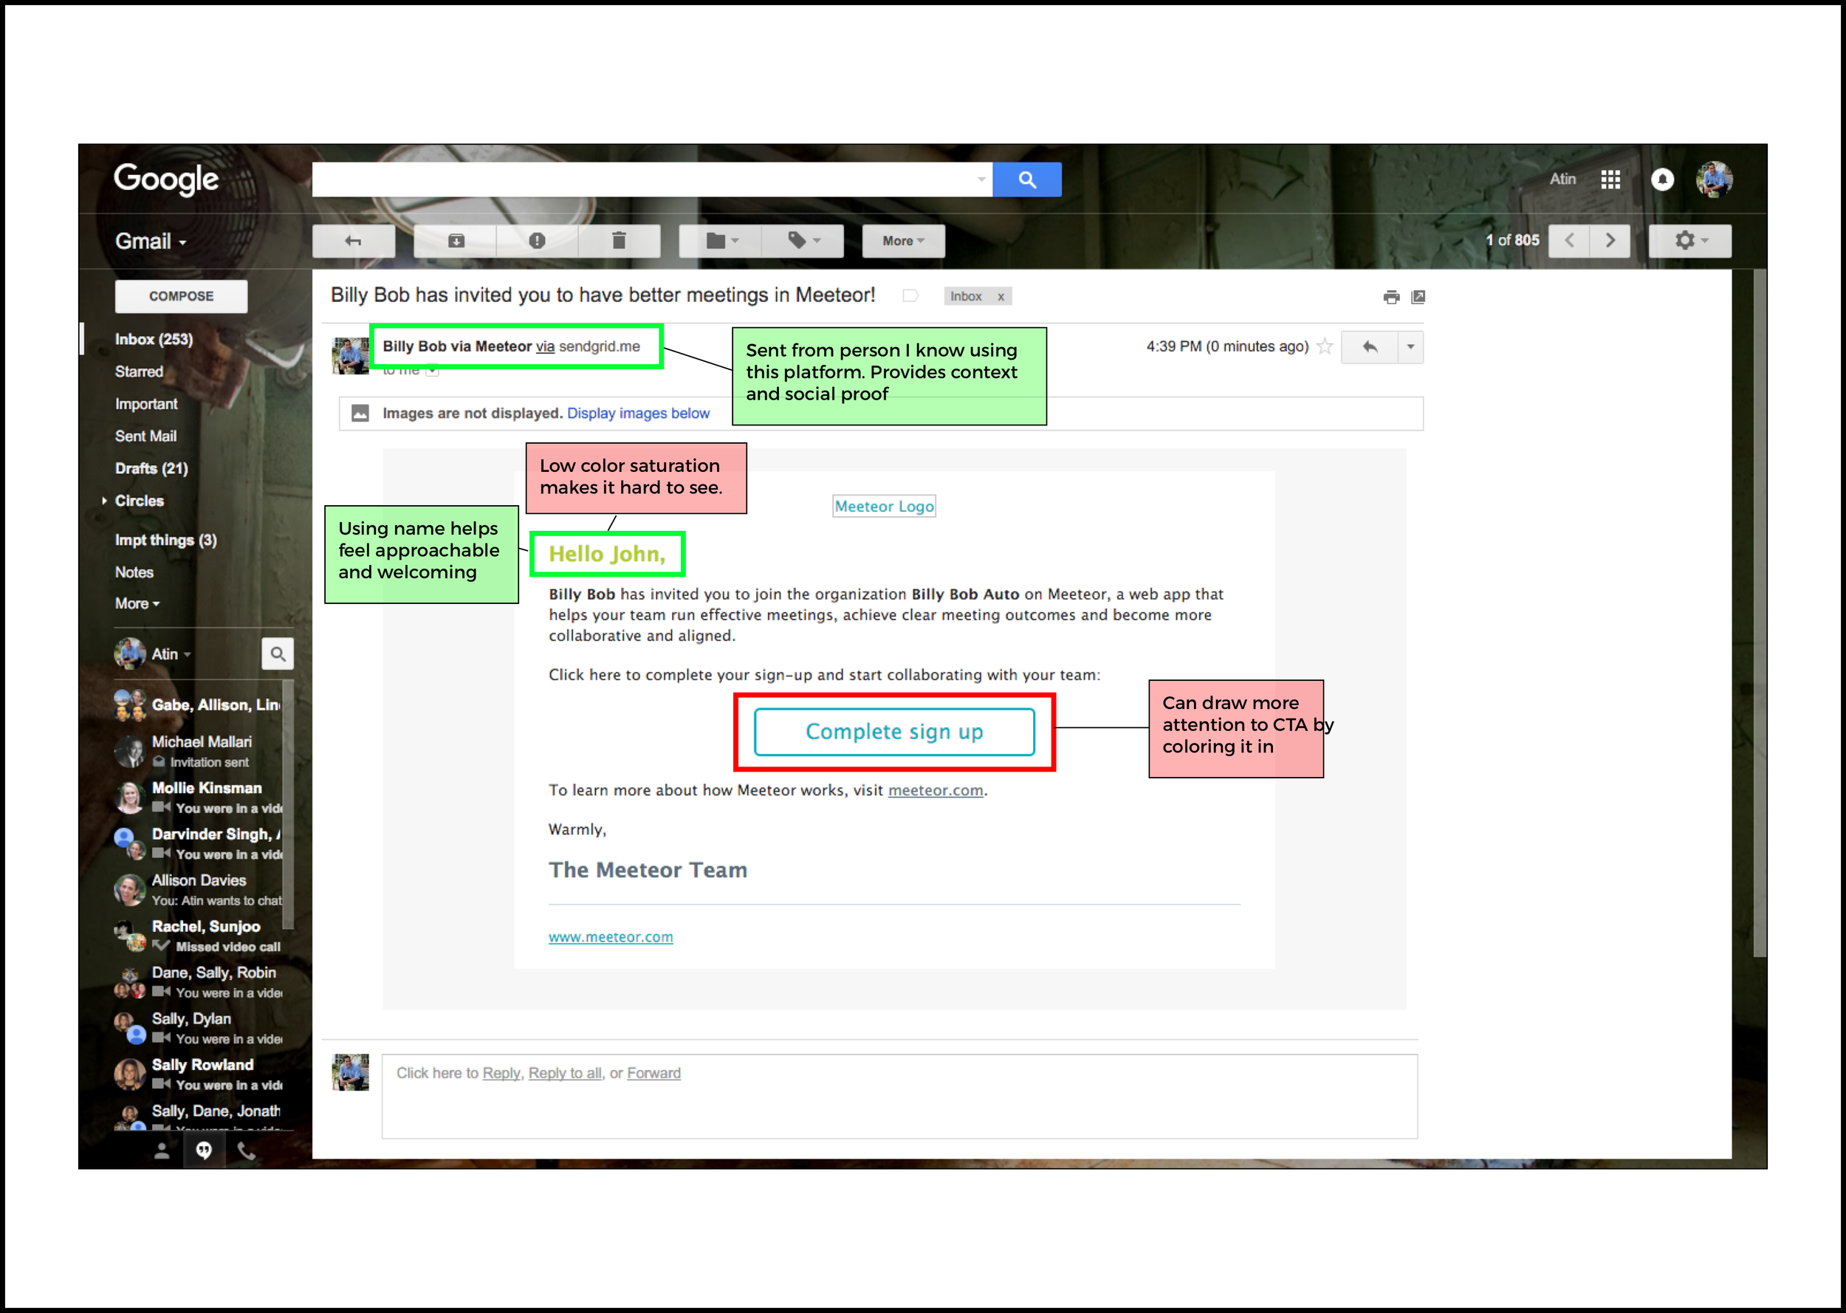
Task: Click Reply to all link
Action: click(x=565, y=1073)
